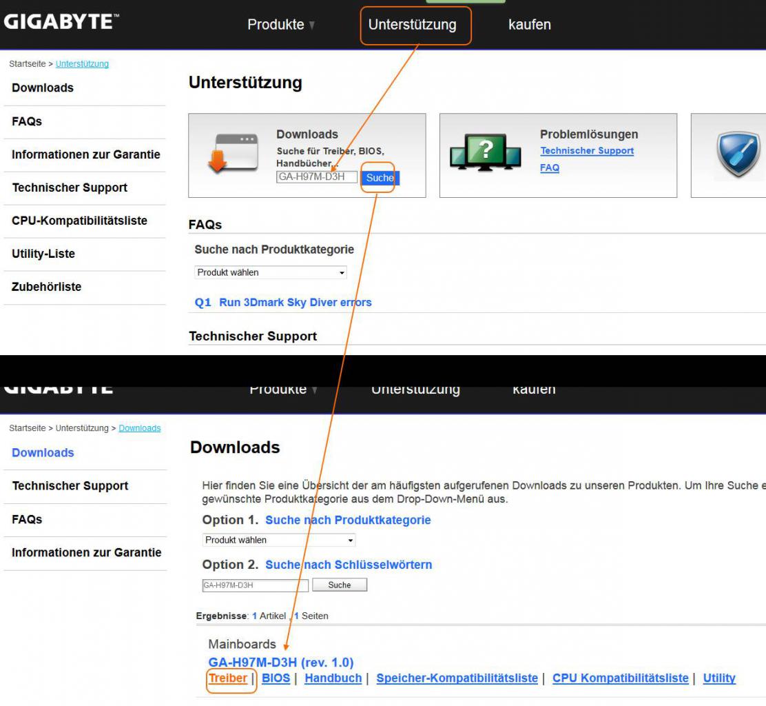
Task: Click the Downloads heading in Downloads card
Action: [307, 134]
